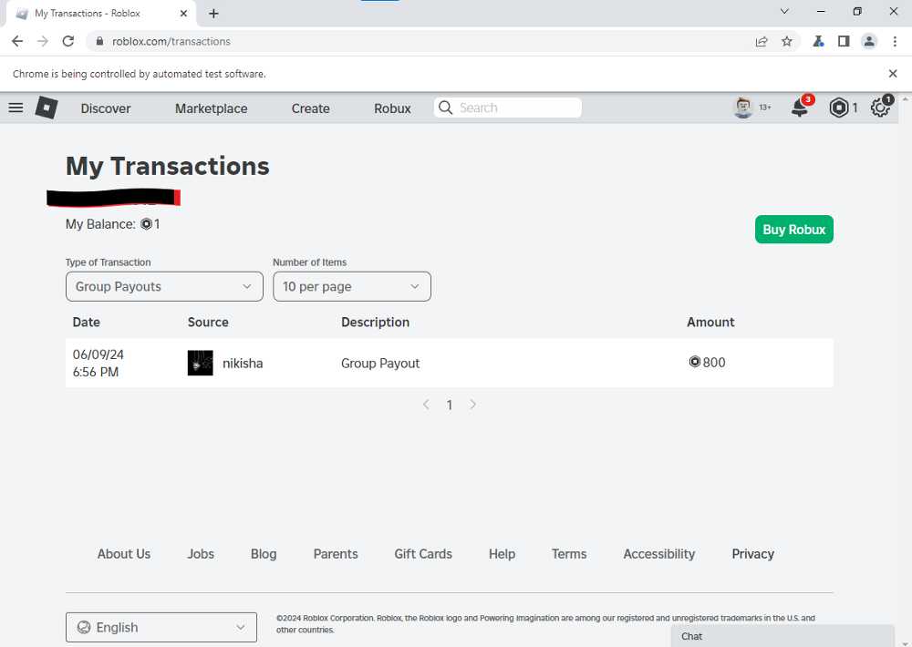This screenshot has width=912, height=647.
Task: Open the Robux balance icon in navbar
Action: [x=838, y=108]
